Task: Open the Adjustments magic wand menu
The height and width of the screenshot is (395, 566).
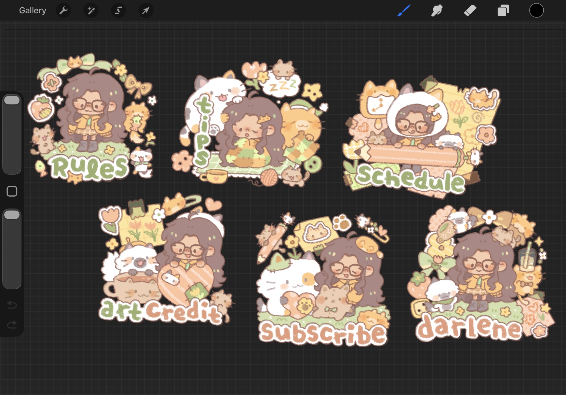Action: click(91, 11)
